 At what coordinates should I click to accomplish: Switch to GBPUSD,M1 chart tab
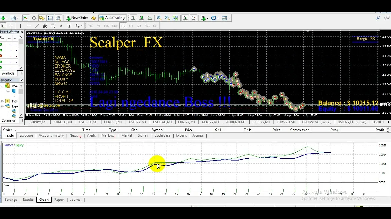[x=63, y=122]
